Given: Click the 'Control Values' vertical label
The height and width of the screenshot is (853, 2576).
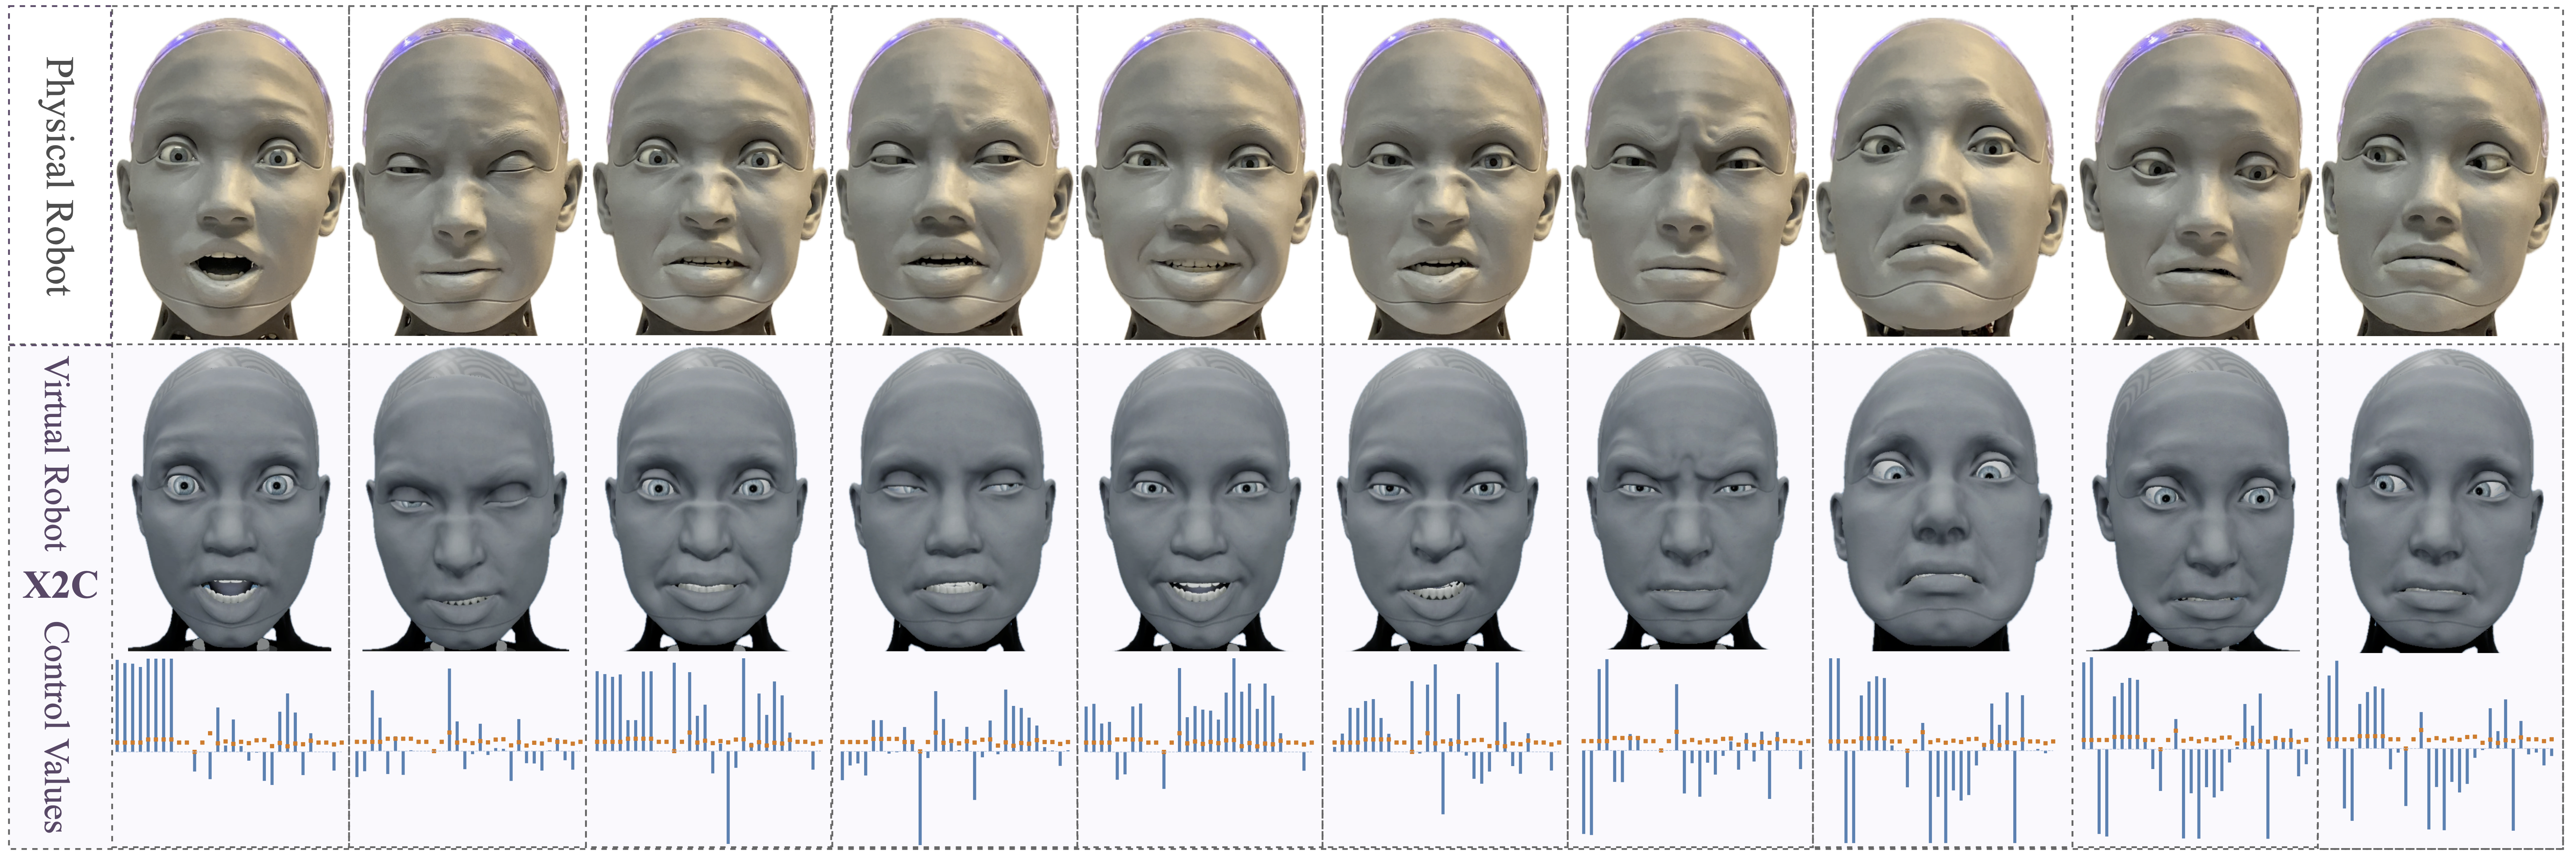Looking at the screenshot, I should coord(55,727).
